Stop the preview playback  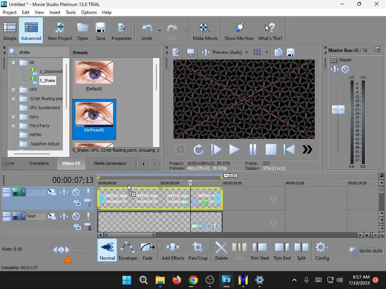[271, 149]
